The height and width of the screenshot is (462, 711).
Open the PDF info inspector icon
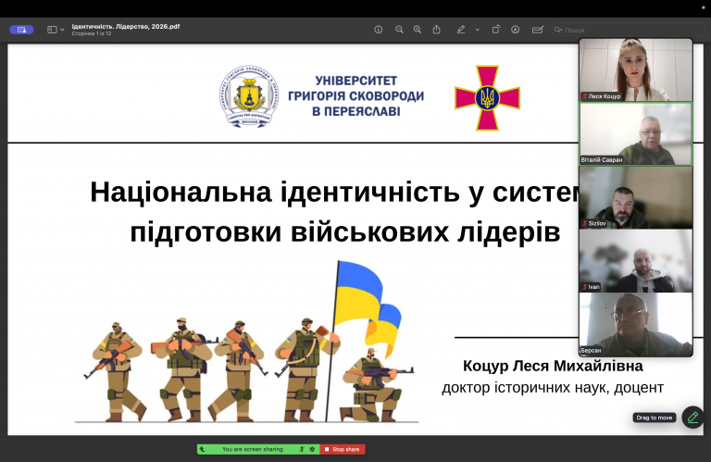click(x=378, y=30)
